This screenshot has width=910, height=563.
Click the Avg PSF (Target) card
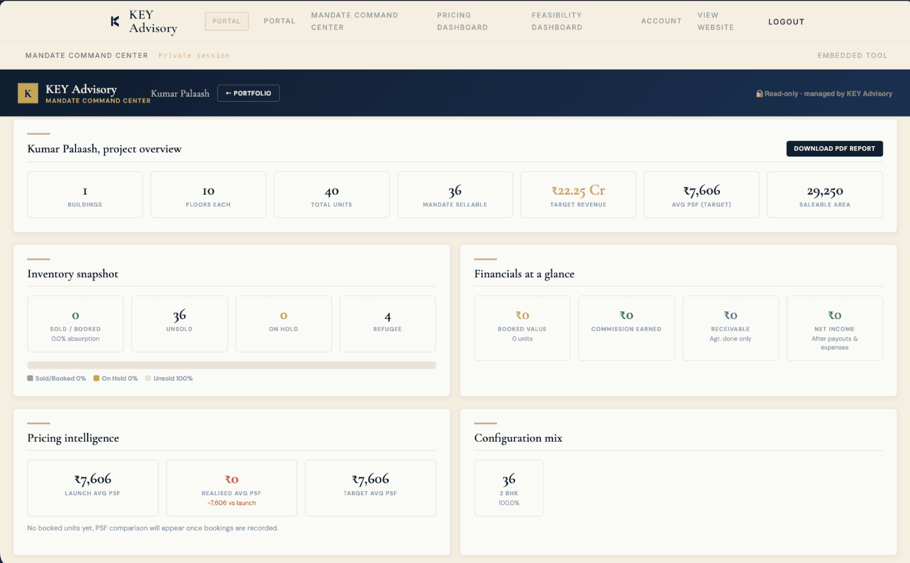pyautogui.click(x=702, y=195)
